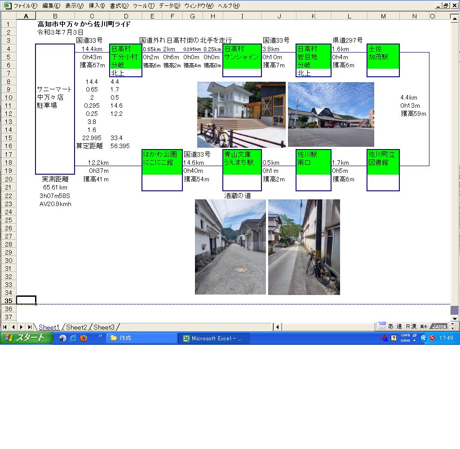The image size is (460, 449).
Task: Click the スタート (Start) button
Action: (25, 338)
